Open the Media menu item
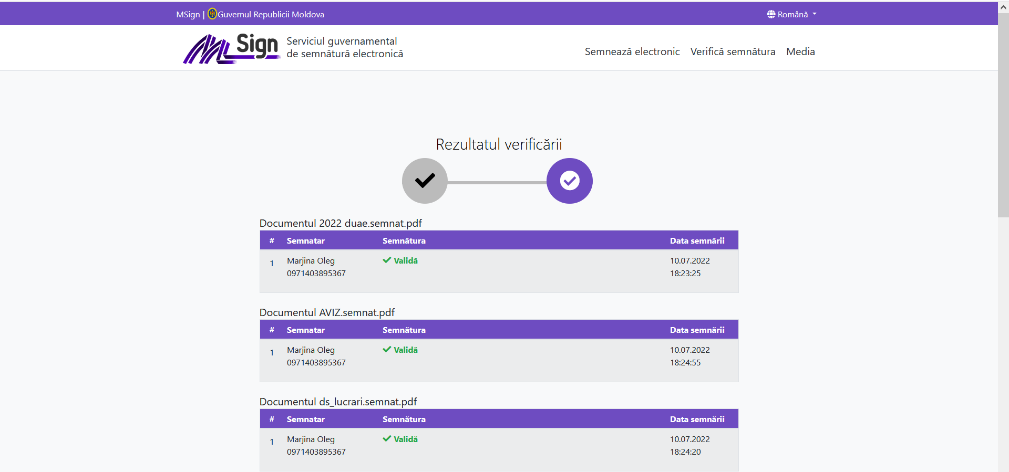This screenshot has width=1009, height=472. coord(800,51)
